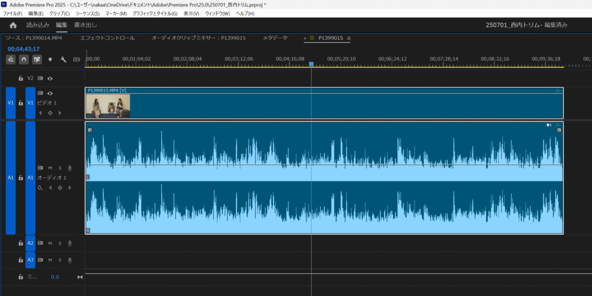Click the CC caption track options icon
This screenshot has height=296, width=592.
pyautogui.click(x=76, y=59)
